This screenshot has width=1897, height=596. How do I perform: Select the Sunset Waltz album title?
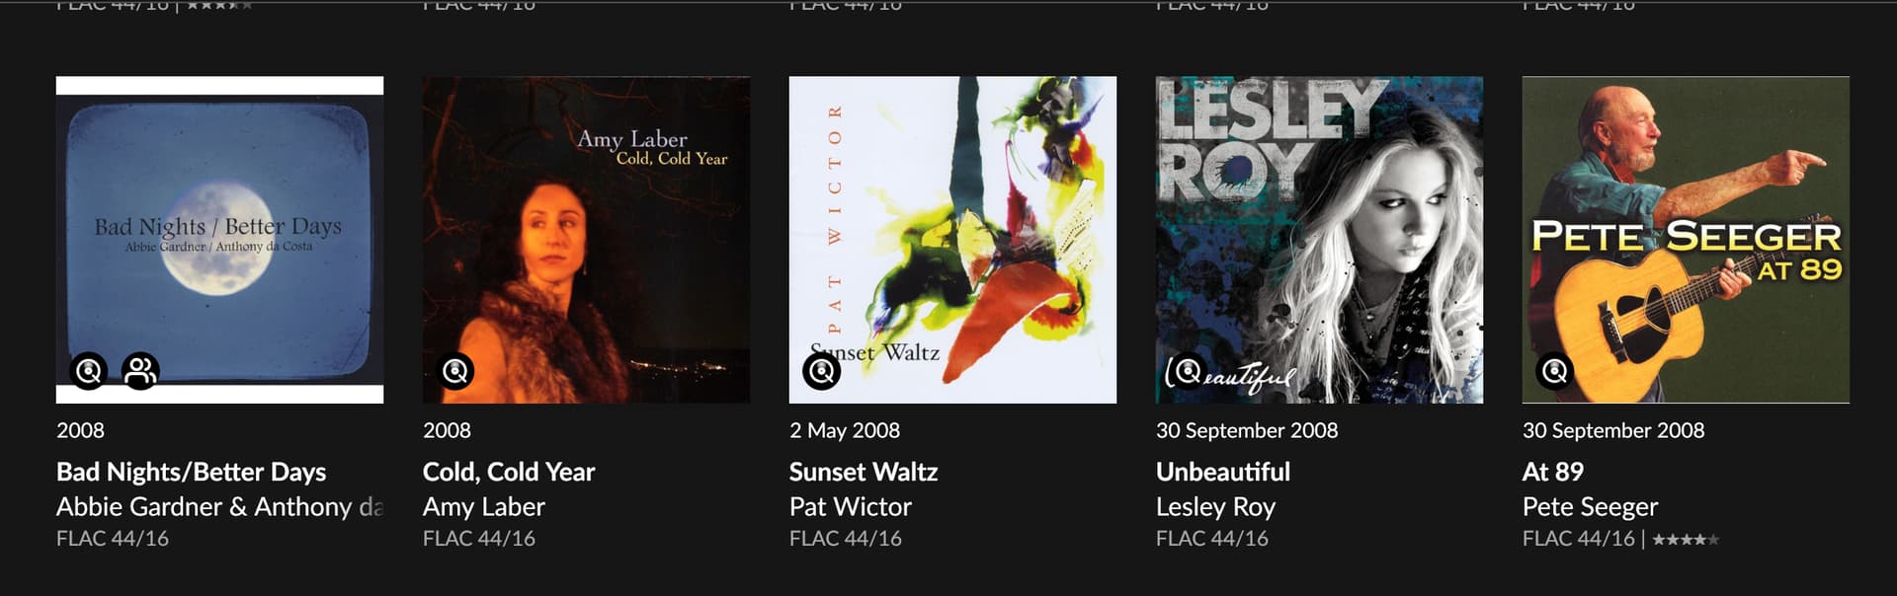pos(864,472)
